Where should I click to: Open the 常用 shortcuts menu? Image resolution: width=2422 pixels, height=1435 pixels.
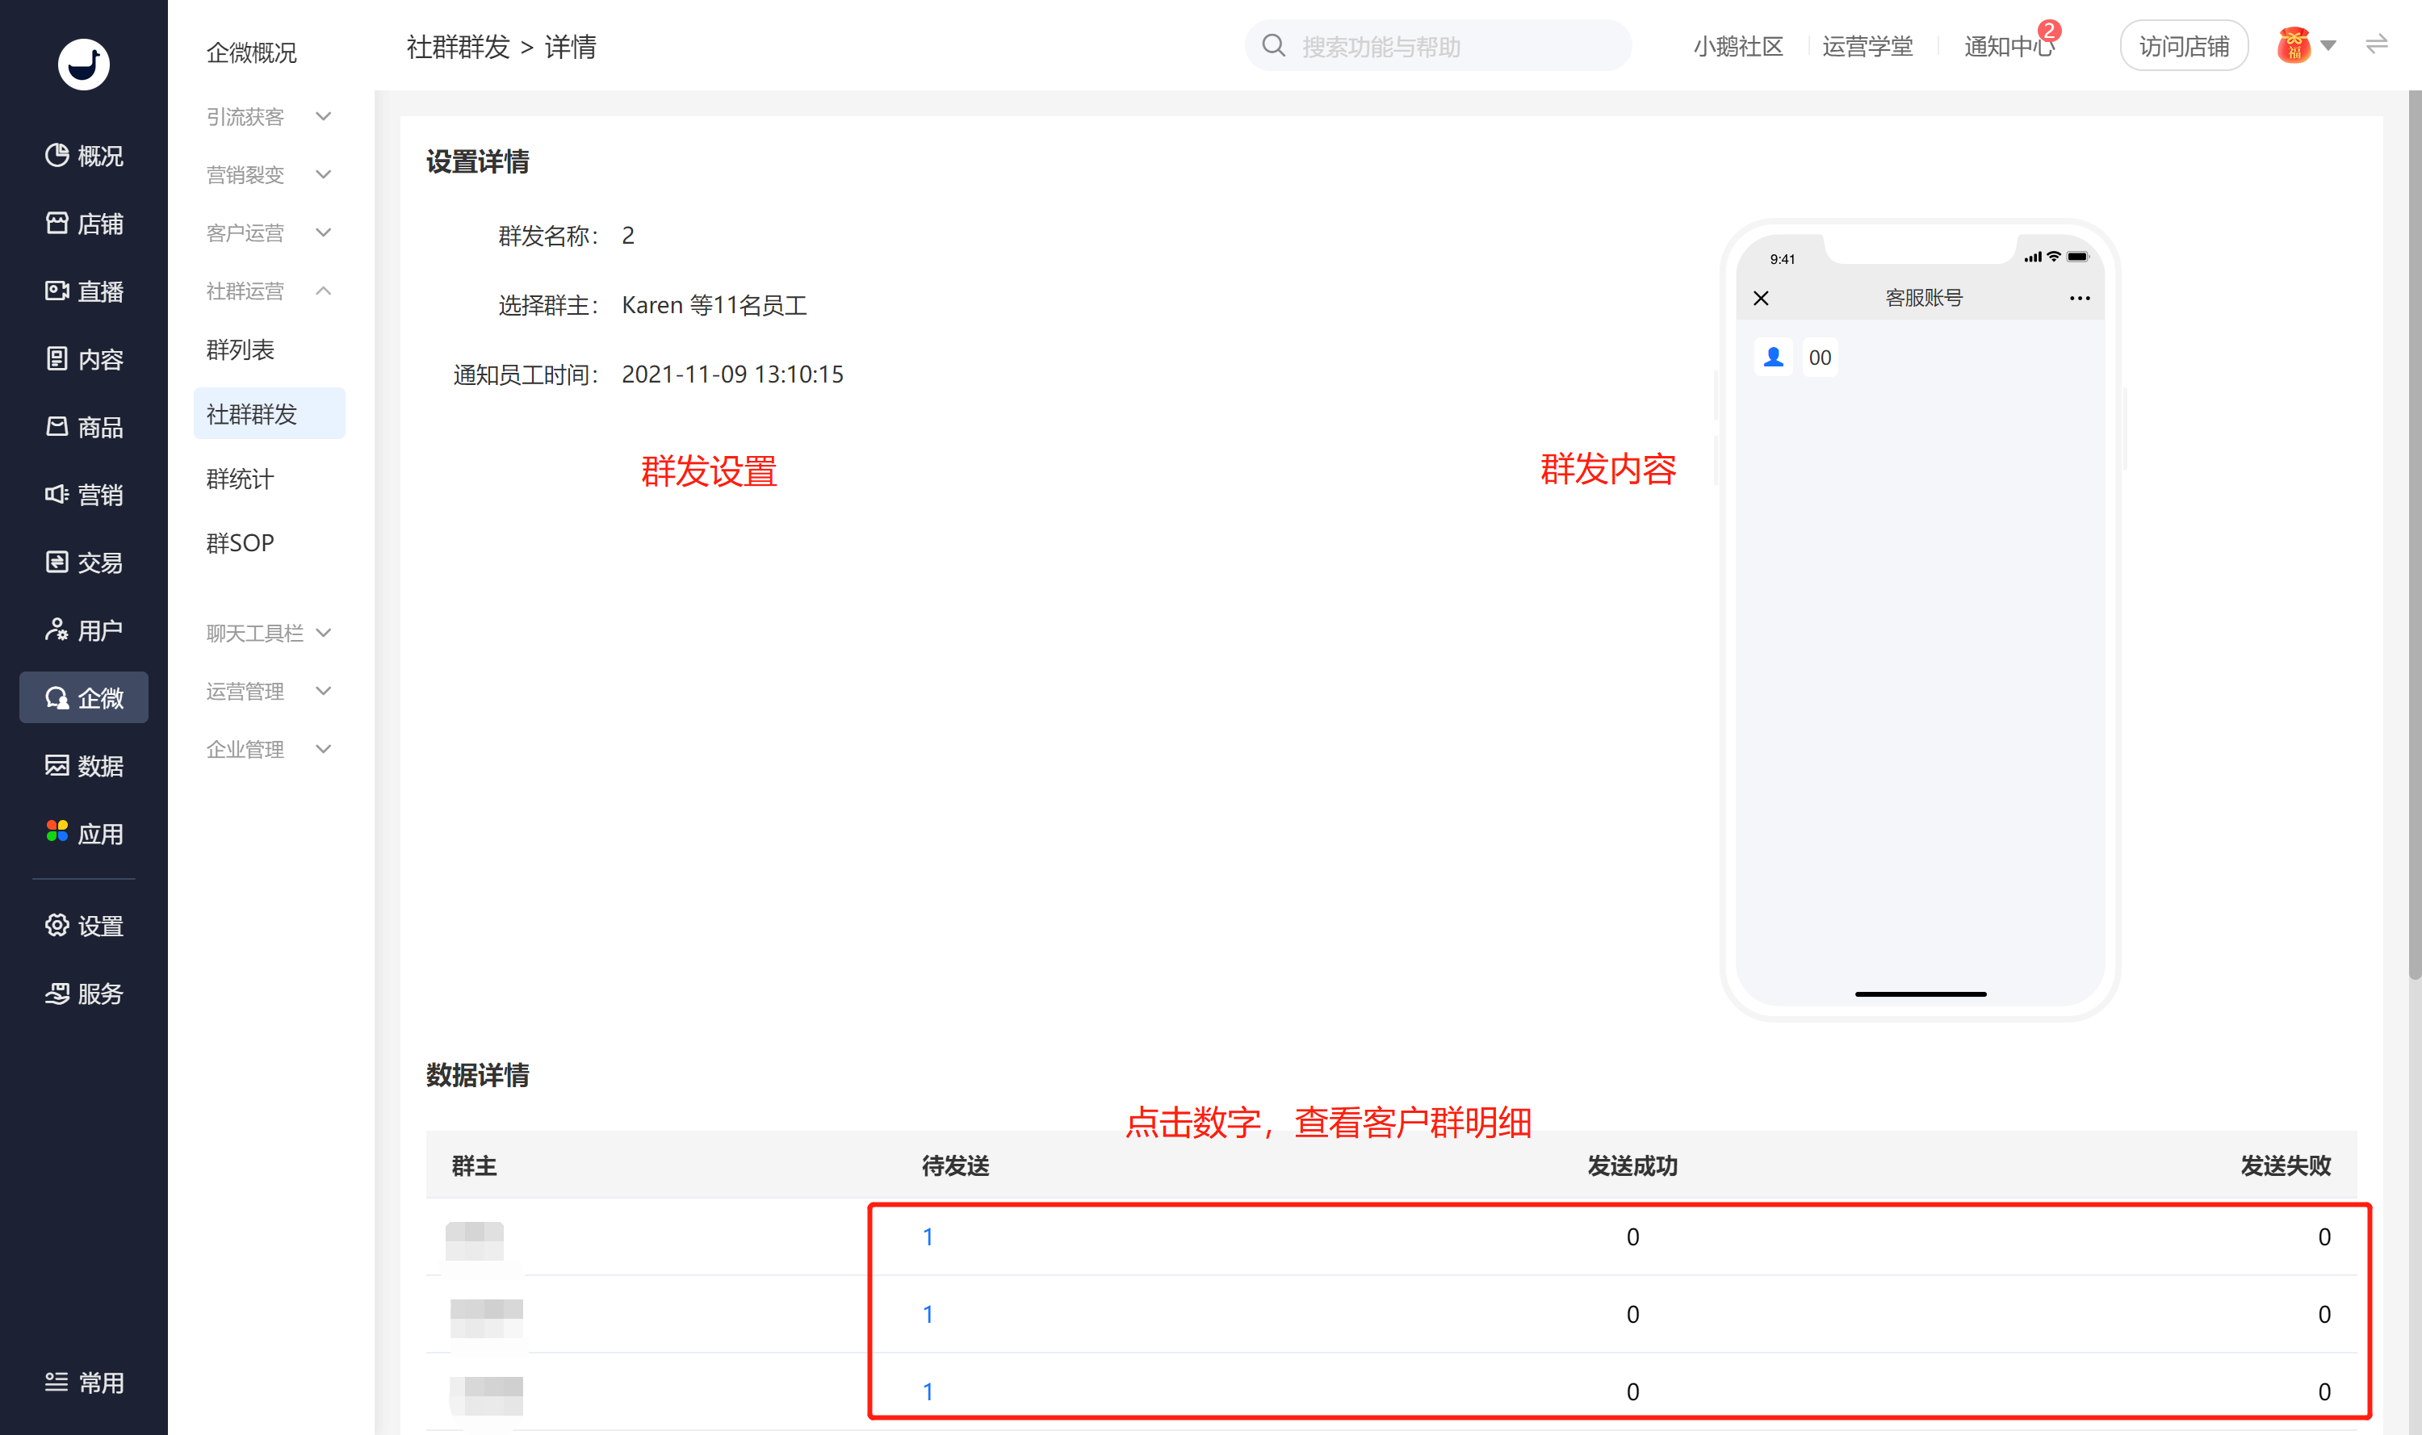[x=84, y=1382]
